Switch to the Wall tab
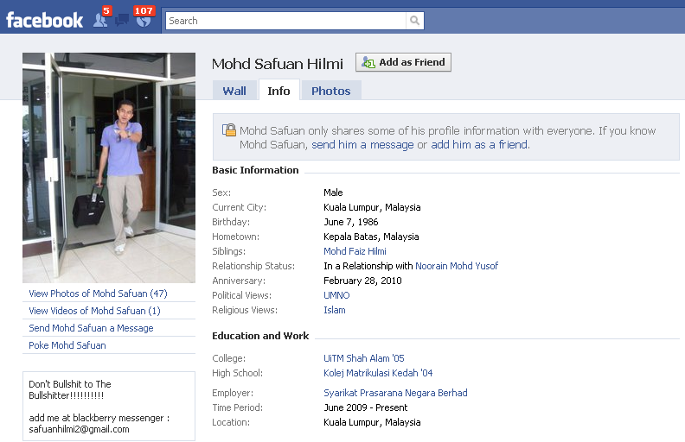Viewport: 685px width, 442px height. 234,91
